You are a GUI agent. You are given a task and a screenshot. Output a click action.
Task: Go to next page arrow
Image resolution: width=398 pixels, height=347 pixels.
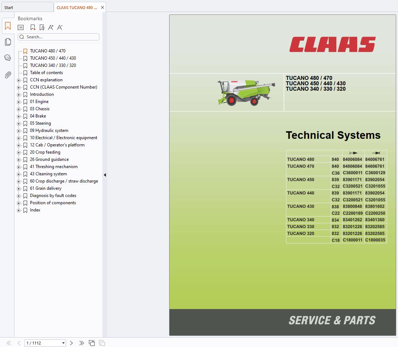(71, 343)
